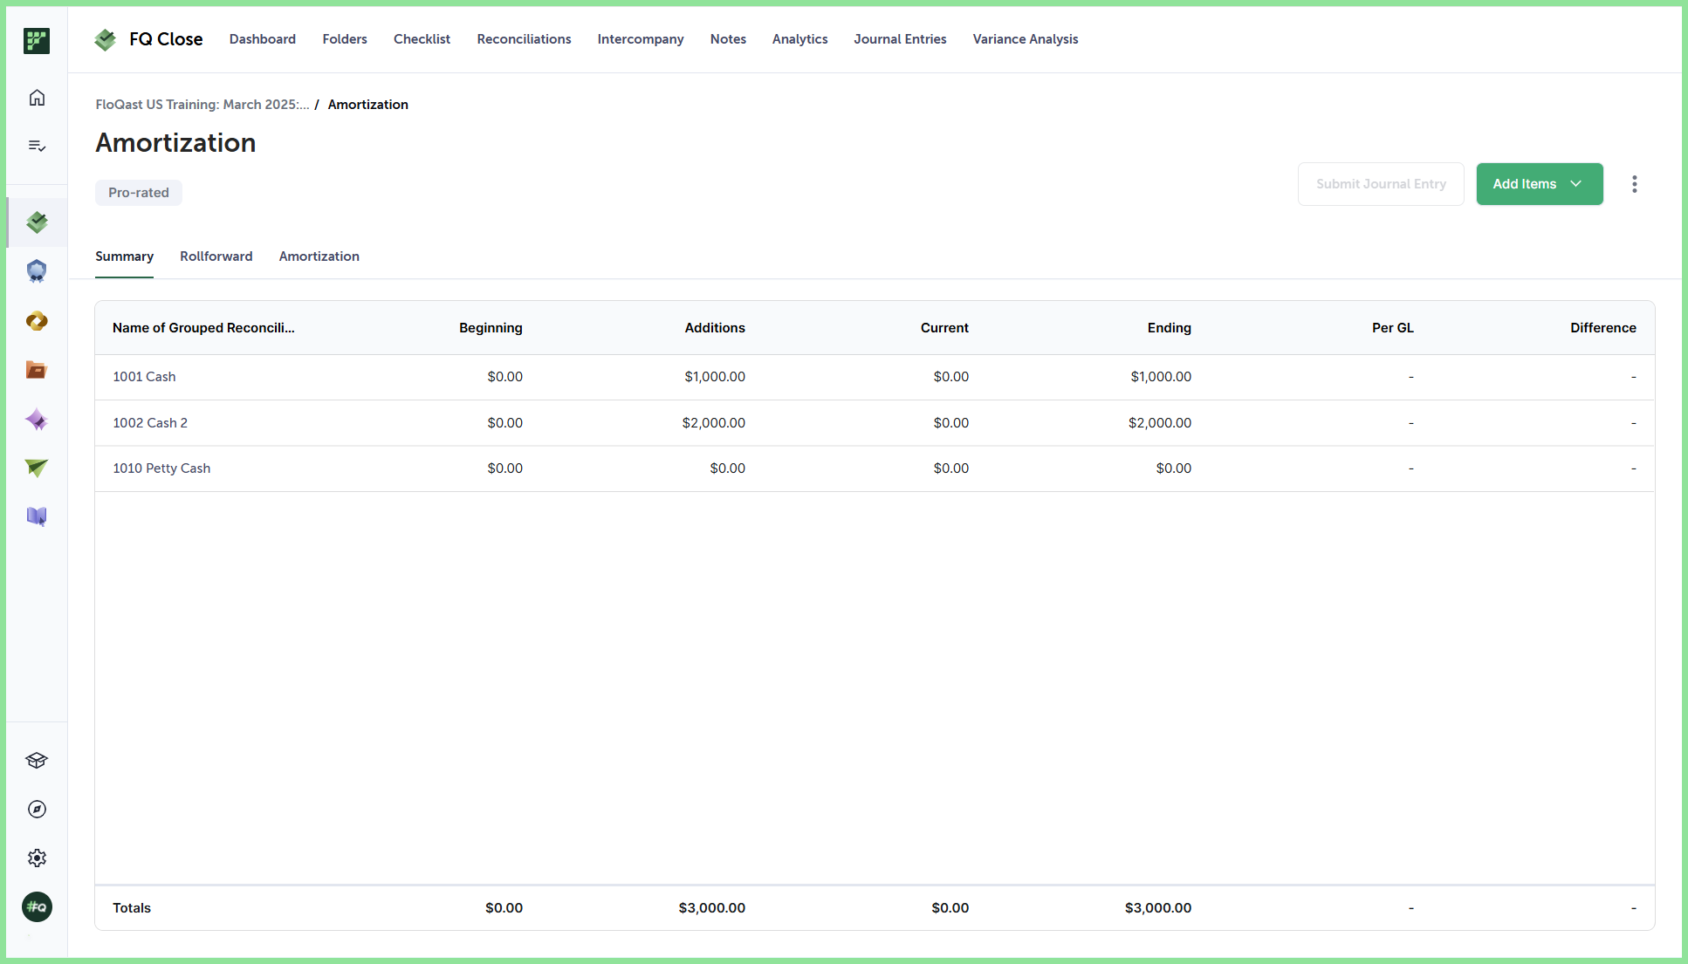Viewport: 1688px width, 964px height.
Task: Open Reconciliations in the top navigation
Action: (524, 39)
